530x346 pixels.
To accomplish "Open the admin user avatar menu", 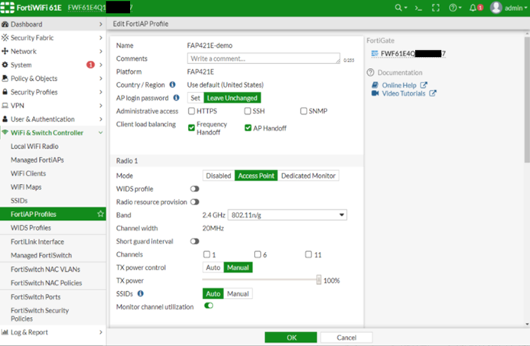I will pyautogui.click(x=496, y=8).
